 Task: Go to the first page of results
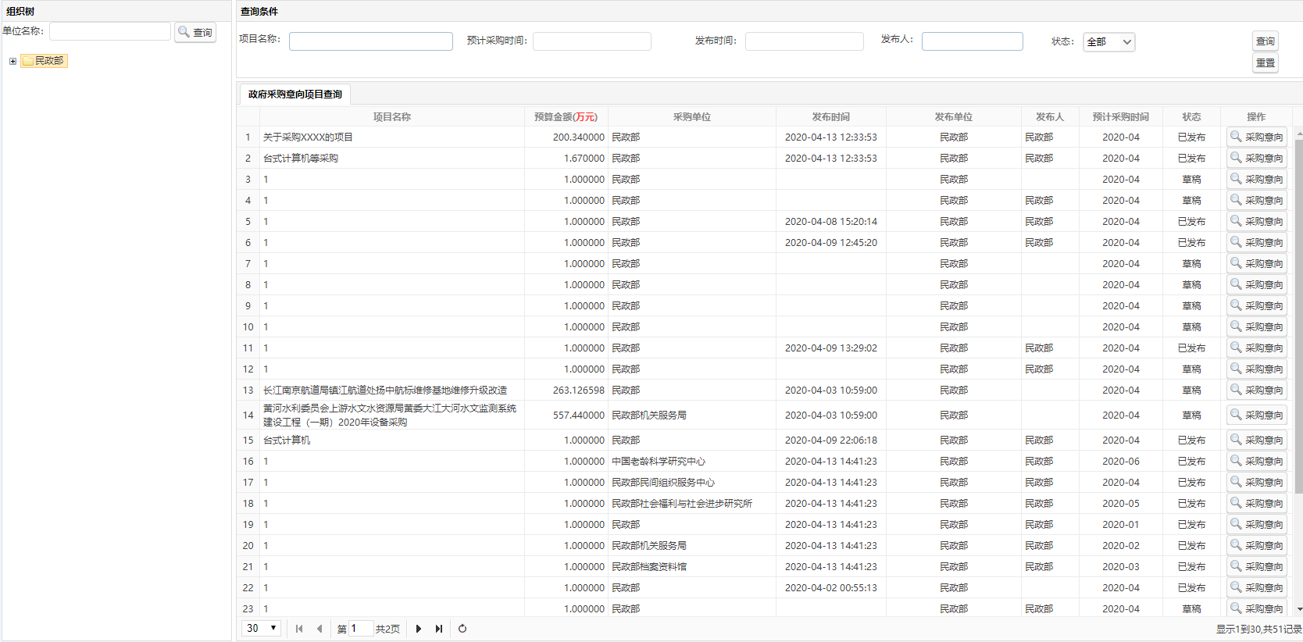pos(299,629)
